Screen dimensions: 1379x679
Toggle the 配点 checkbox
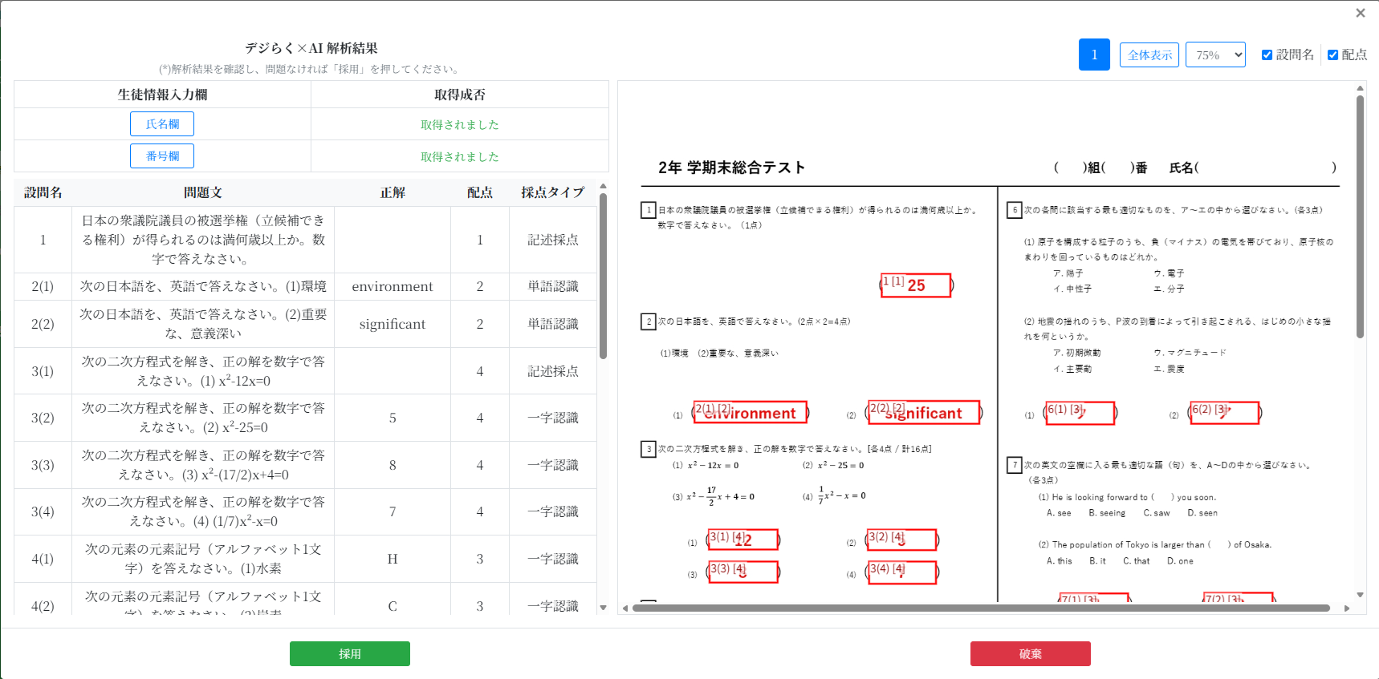coord(1332,55)
